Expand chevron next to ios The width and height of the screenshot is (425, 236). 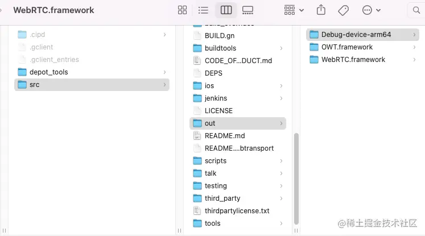point(281,86)
